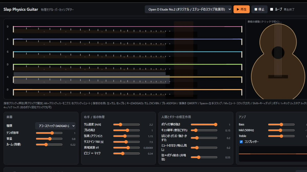Tap the bridge on the guitar body
This screenshot has width=307, height=172.
[278, 77]
